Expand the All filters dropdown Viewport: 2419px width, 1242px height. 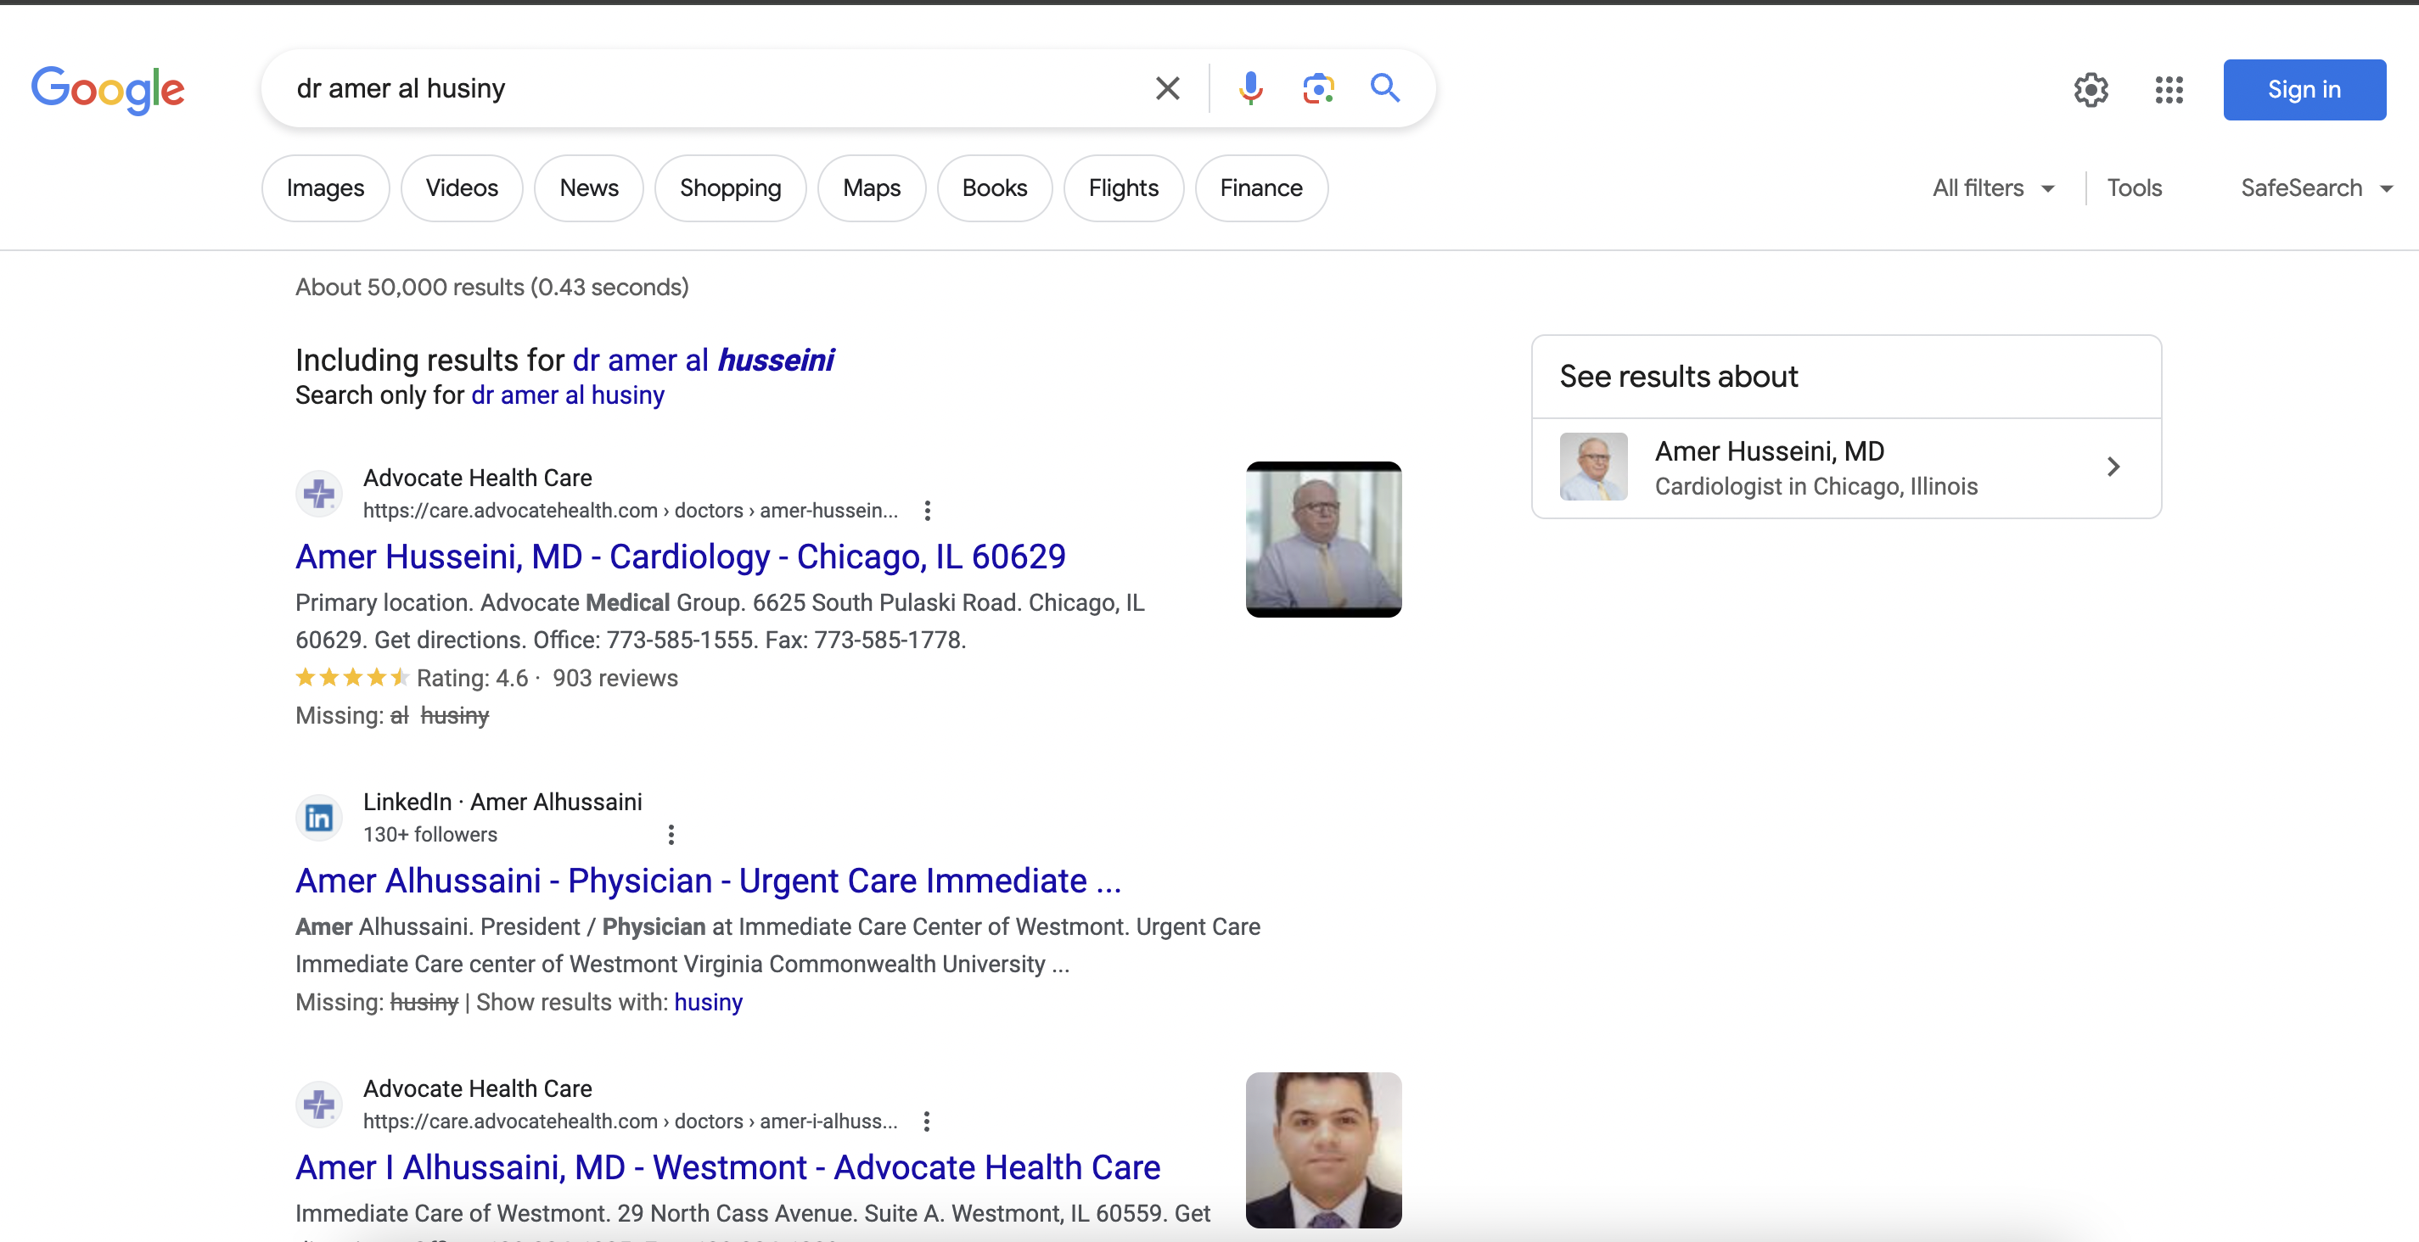(x=1994, y=187)
